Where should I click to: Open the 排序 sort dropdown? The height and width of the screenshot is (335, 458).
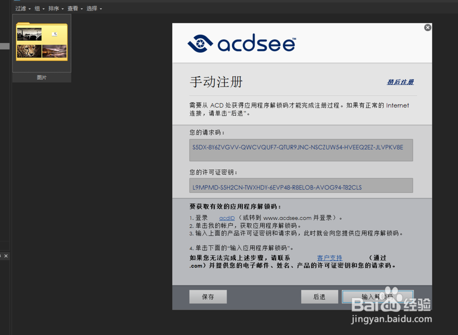[x=56, y=8]
